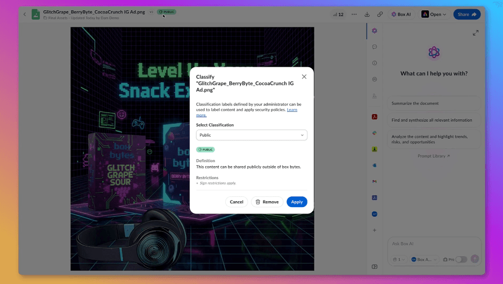
Task: Open the more options ellipsis menu
Action: (354, 15)
